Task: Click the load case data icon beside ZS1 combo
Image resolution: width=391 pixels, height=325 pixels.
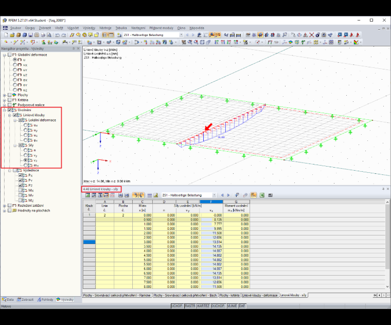Action: pos(119,35)
